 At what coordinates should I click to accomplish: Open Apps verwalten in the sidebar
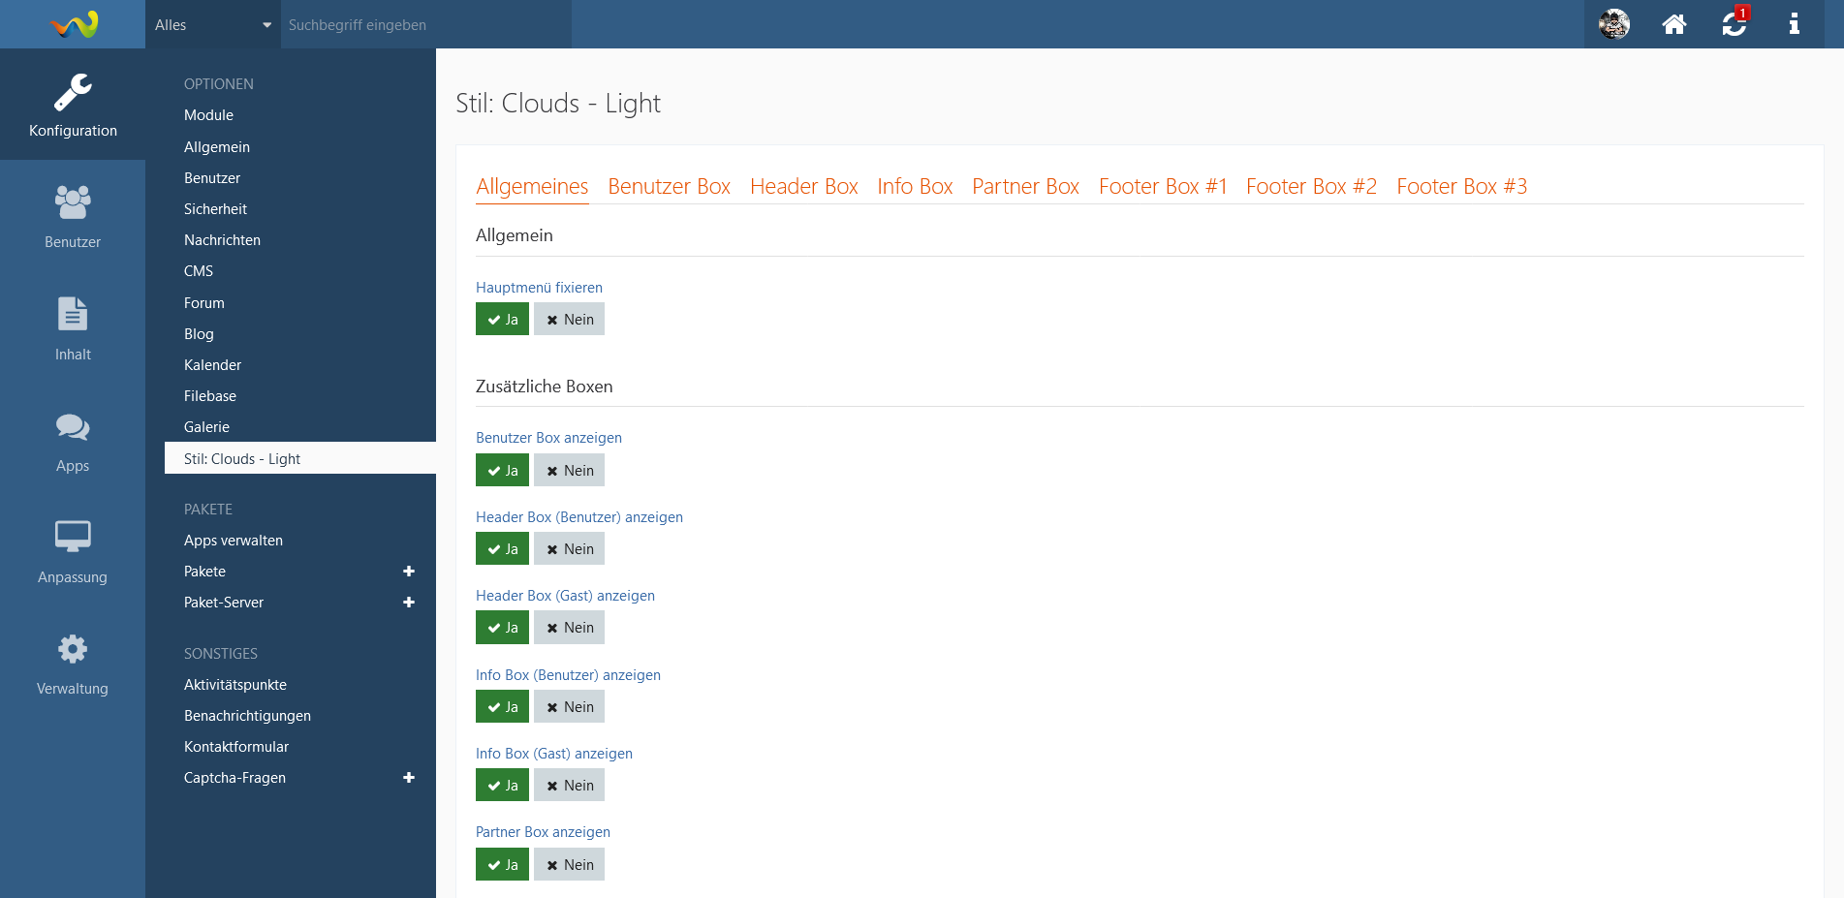click(234, 541)
